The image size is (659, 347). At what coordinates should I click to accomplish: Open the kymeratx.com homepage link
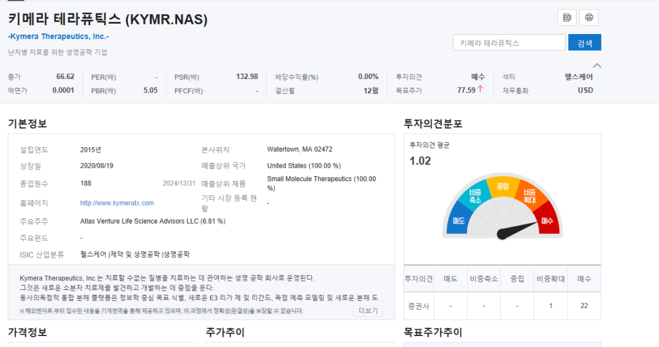(x=117, y=203)
